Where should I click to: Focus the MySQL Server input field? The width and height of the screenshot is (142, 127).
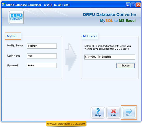(x=42, y=46)
